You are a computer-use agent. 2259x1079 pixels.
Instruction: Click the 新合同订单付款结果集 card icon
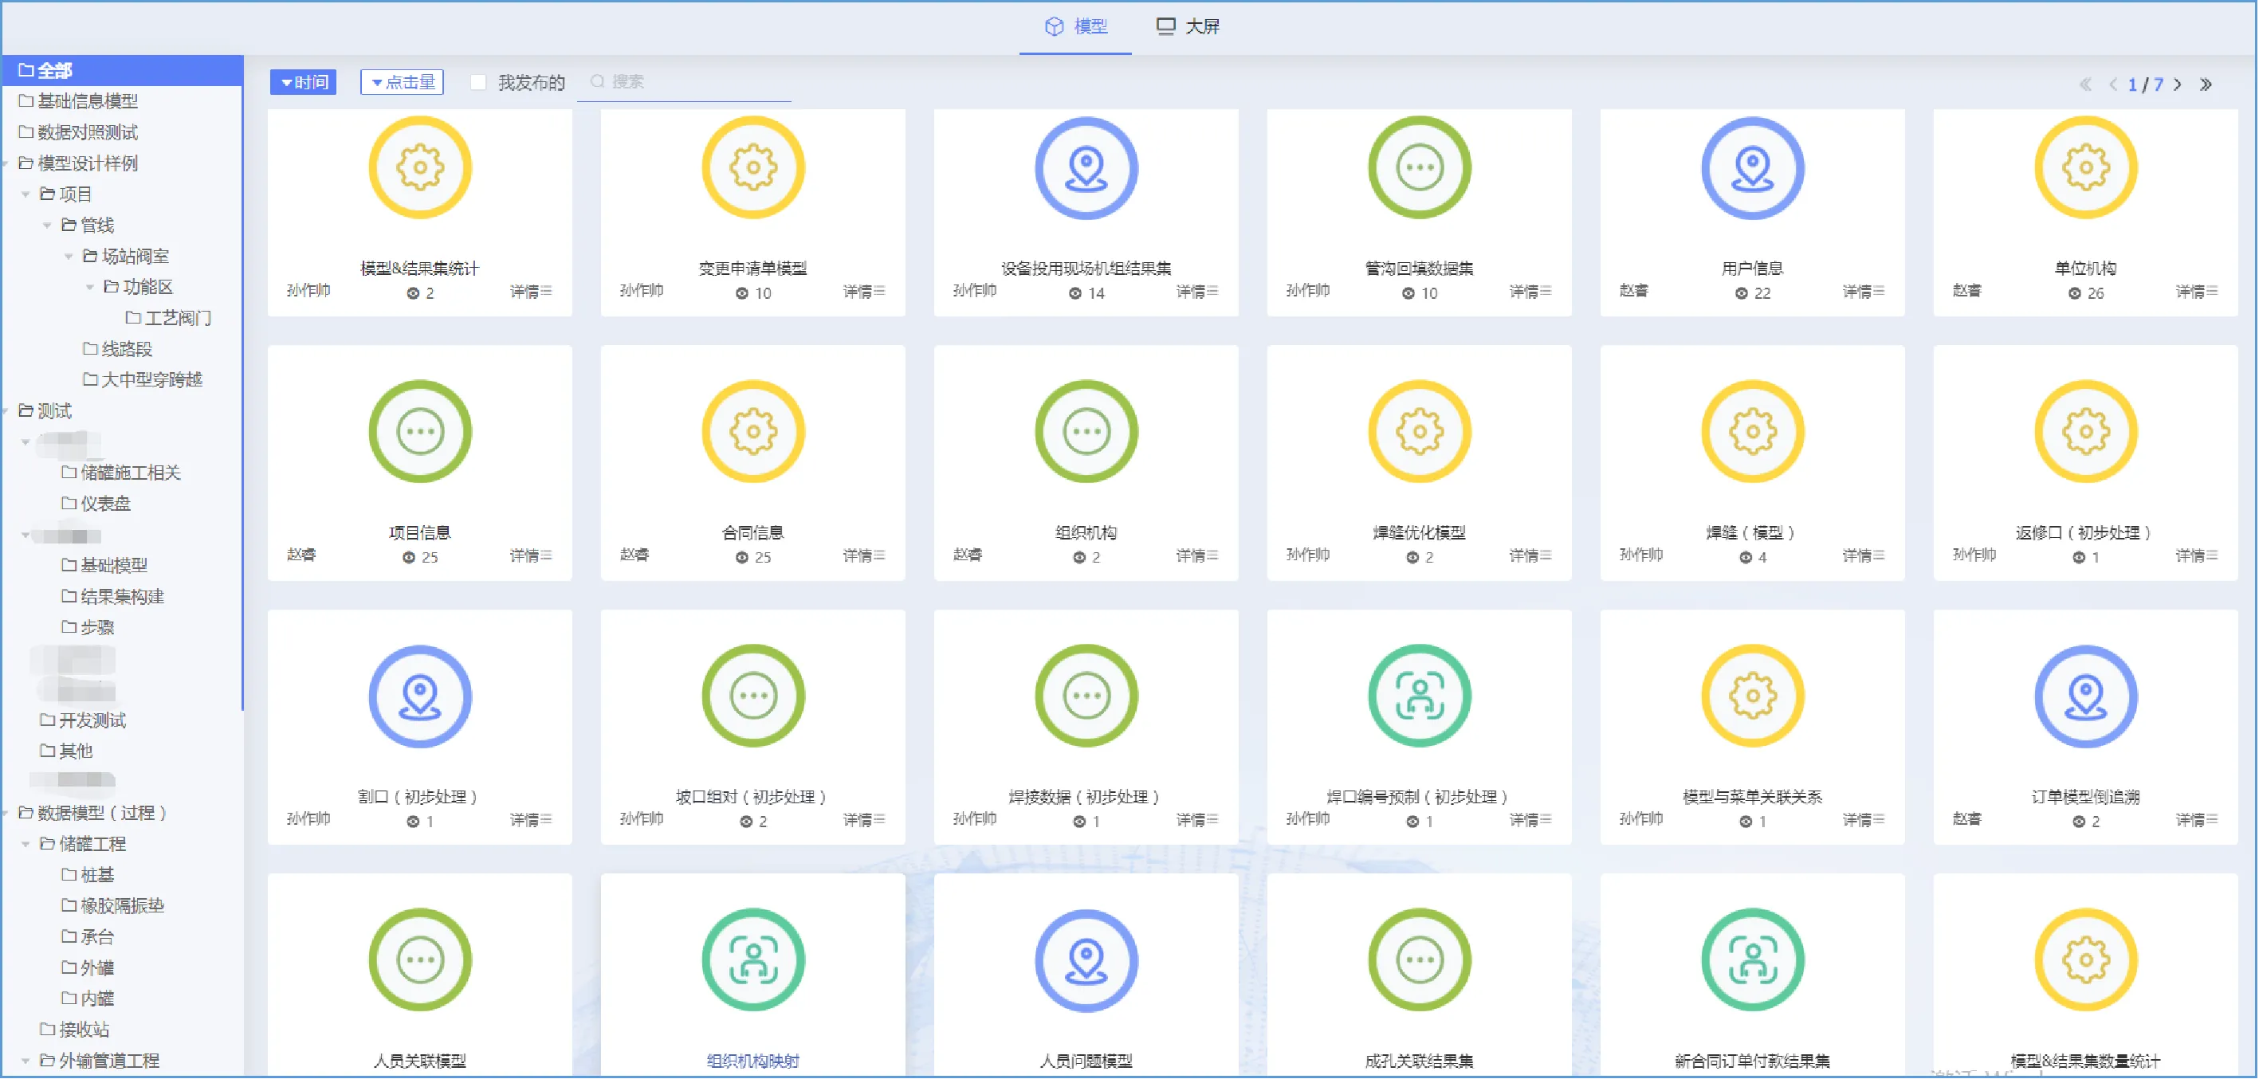click(1753, 959)
